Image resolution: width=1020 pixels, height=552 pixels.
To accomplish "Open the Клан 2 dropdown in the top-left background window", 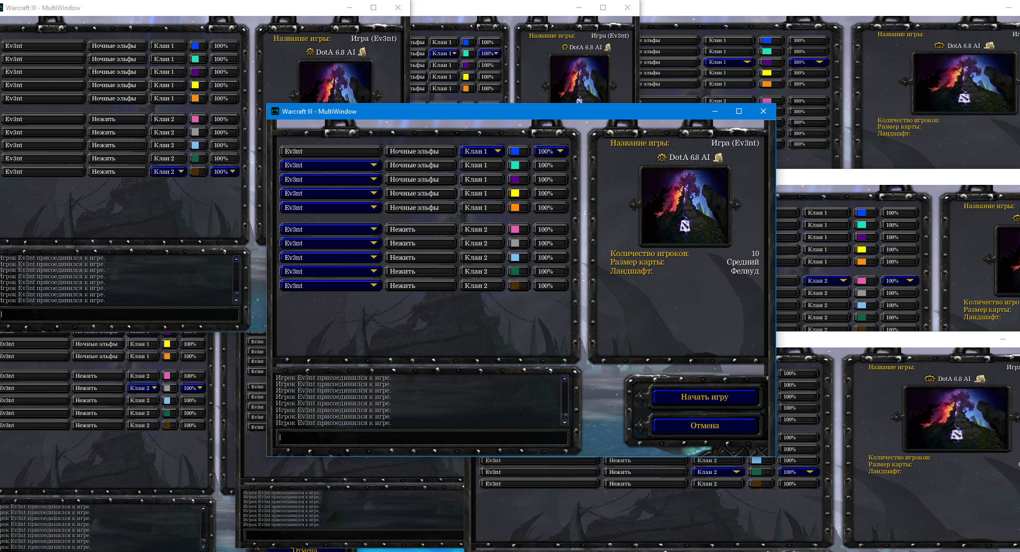I will [168, 172].
